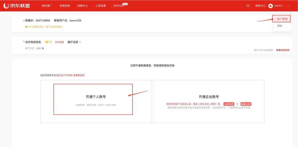
Task: Click the 立即开通联盟推客 heading text
Action: [152, 65]
